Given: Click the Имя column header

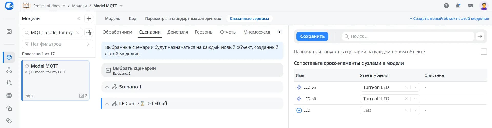Looking at the screenshot, I should click(x=300, y=75).
